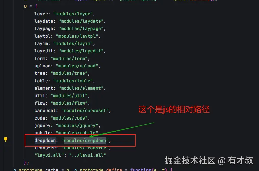Click the "modules/table" string value
Screen dimensions: 259x171
(73, 81)
